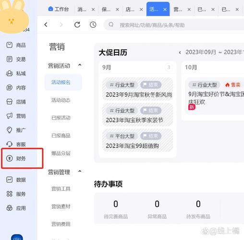Open the 店铺 sidebar icon
The height and width of the screenshot is (240, 244).
tap(9, 102)
